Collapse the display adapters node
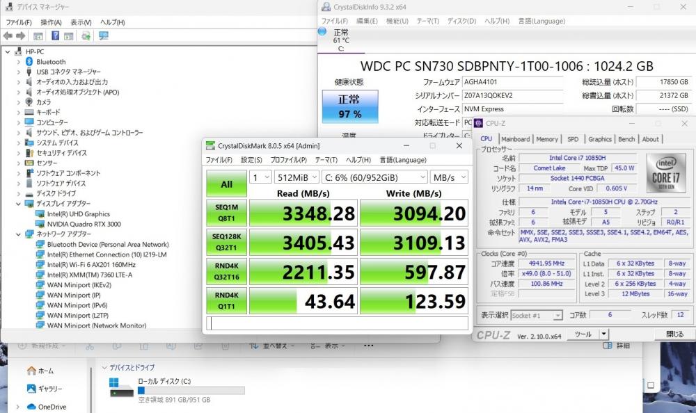 tap(18, 204)
